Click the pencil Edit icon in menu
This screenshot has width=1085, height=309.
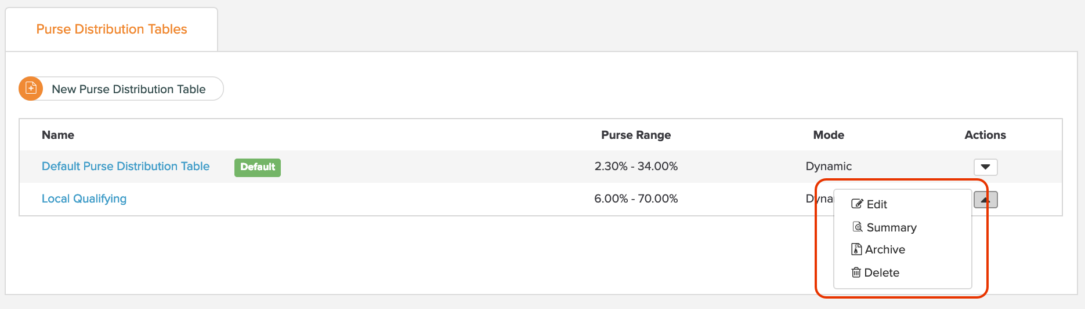pyautogui.click(x=857, y=204)
